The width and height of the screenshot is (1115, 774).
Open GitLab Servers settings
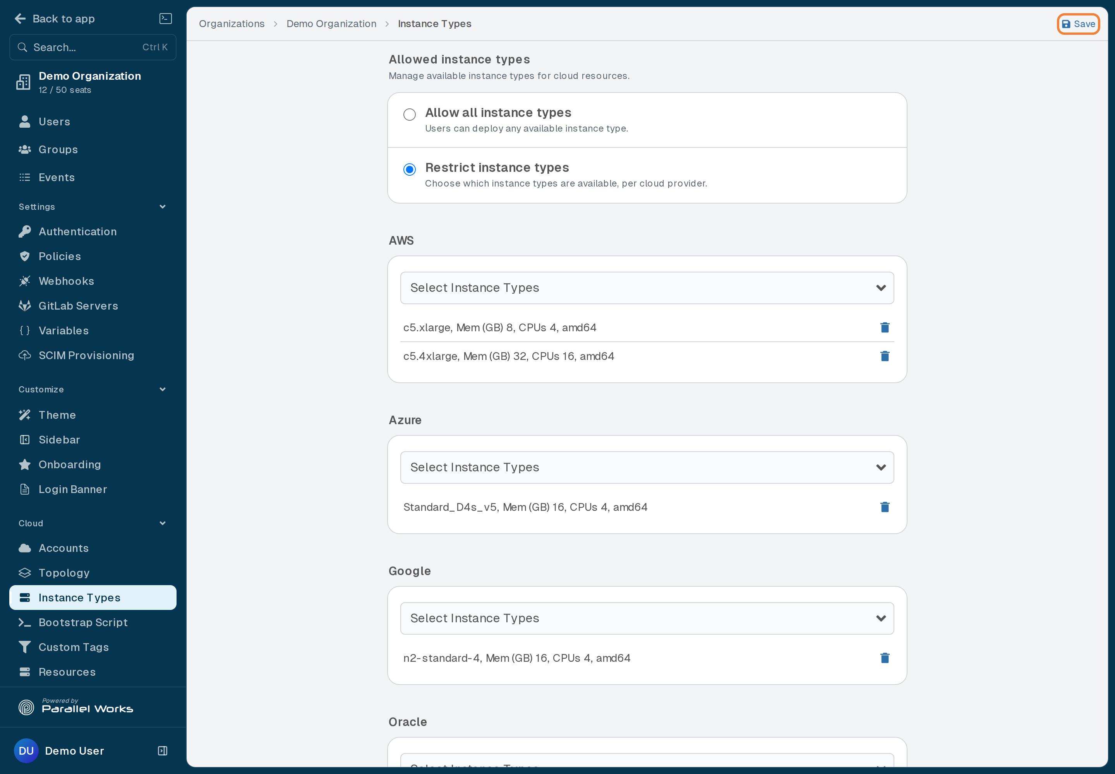[93, 305]
